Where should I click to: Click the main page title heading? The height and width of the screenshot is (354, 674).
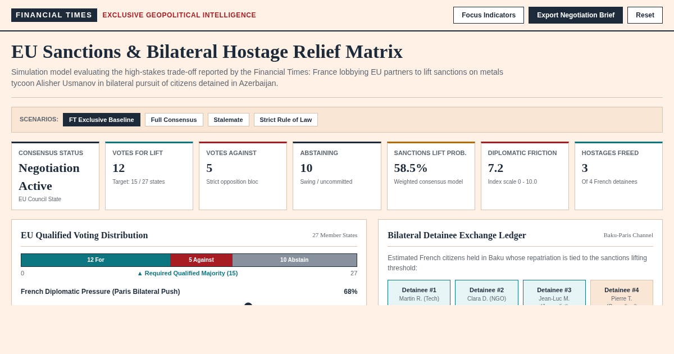tap(207, 52)
